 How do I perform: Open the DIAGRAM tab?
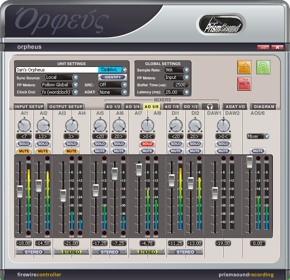[x=264, y=107]
